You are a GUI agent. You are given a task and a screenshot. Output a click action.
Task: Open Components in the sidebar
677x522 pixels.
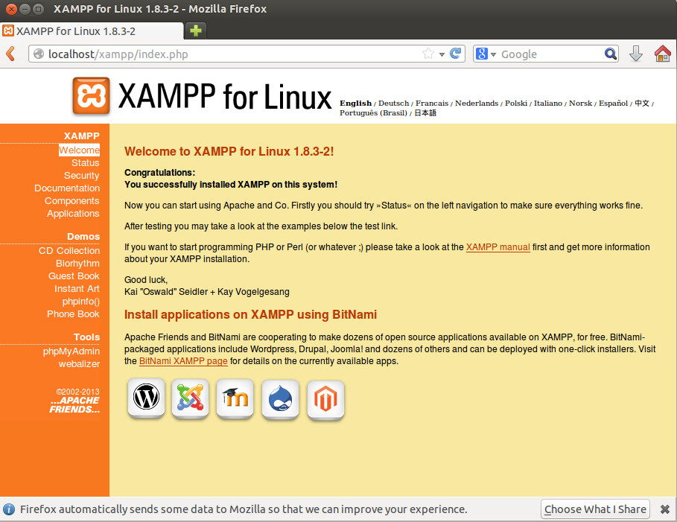pyautogui.click(x=72, y=201)
